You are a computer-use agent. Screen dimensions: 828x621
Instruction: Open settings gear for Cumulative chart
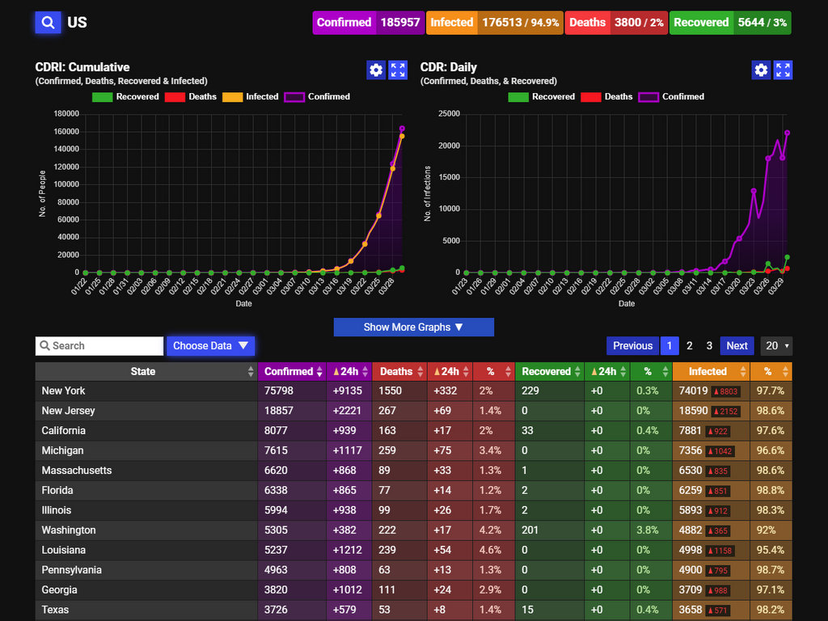pos(375,70)
